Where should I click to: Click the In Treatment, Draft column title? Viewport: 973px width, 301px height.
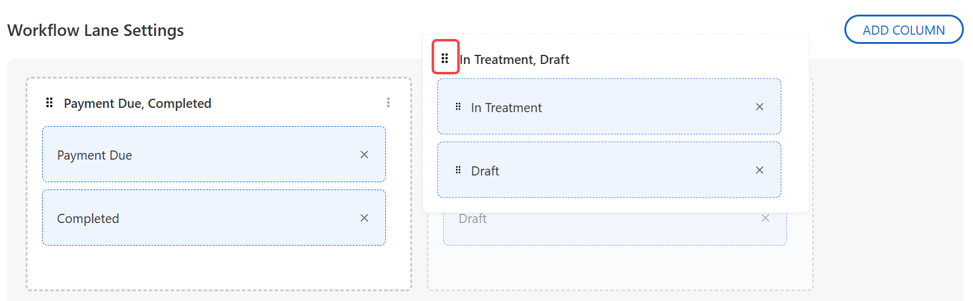coord(515,60)
